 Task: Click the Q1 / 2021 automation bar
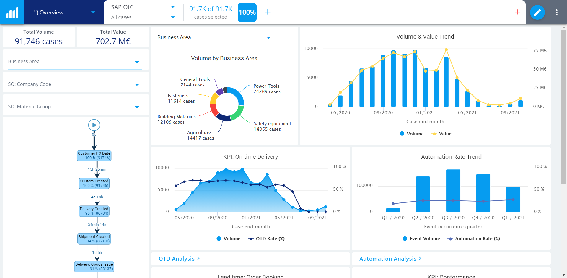pyautogui.click(x=513, y=199)
